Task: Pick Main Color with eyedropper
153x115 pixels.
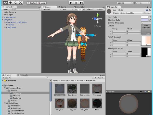Action: [x=150, y=17]
